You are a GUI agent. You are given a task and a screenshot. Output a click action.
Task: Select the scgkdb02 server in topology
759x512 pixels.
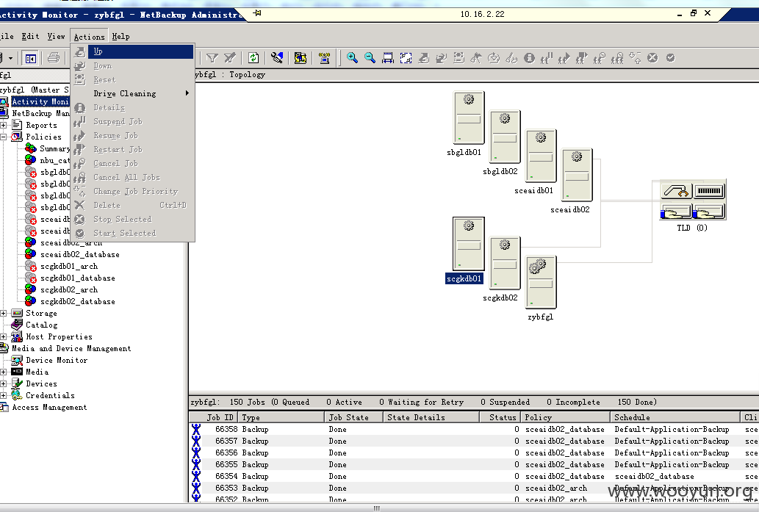pyautogui.click(x=504, y=263)
